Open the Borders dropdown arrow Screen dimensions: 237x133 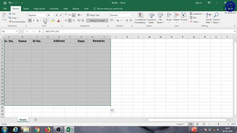coord(48,21)
